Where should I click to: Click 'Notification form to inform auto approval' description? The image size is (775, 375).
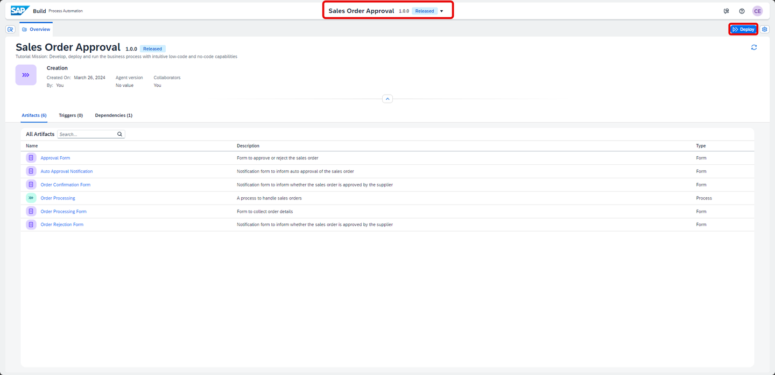click(295, 171)
